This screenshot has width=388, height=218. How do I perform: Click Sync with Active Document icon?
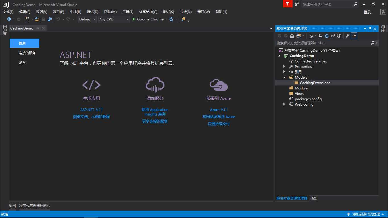tap(320, 36)
